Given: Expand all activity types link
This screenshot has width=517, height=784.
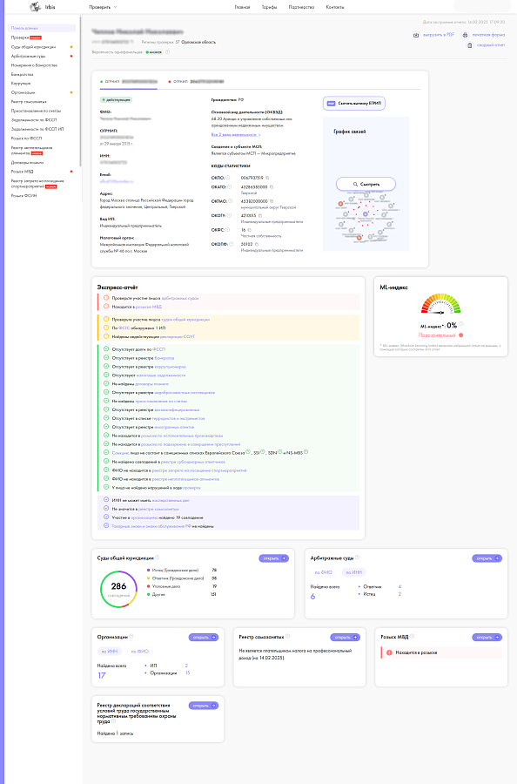Looking at the screenshot, I should tap(236, 135).
